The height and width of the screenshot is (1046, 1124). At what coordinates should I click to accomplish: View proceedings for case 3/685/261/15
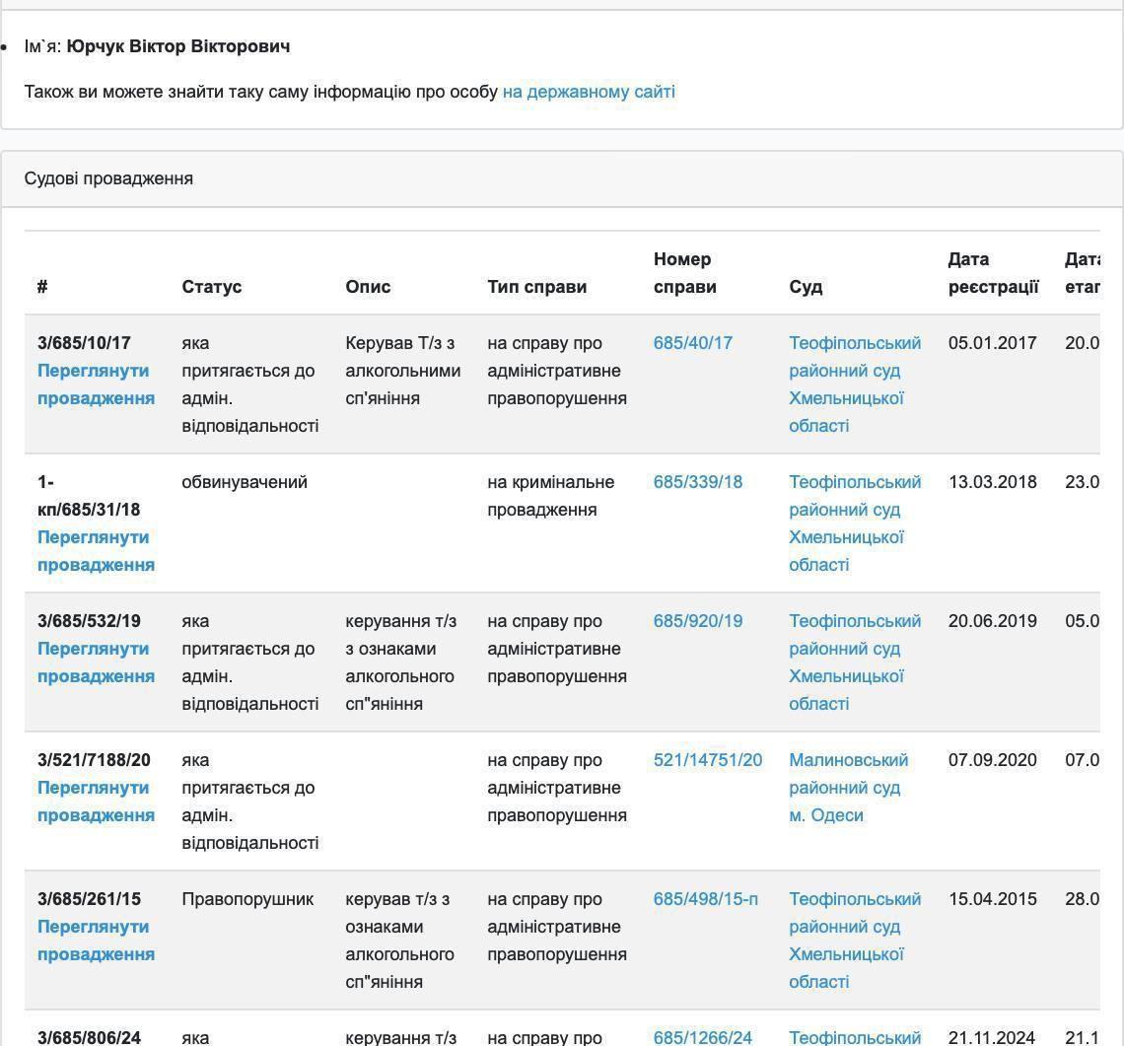tap(96, 941)
